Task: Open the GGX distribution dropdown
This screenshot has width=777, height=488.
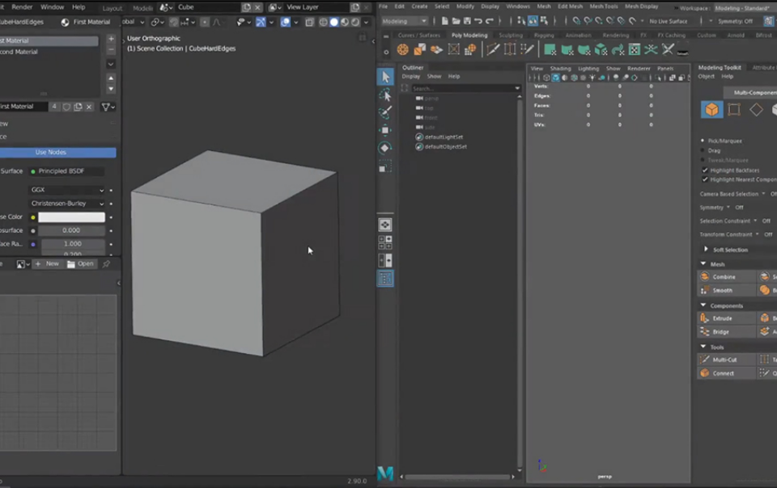Action: click(66, 190)
